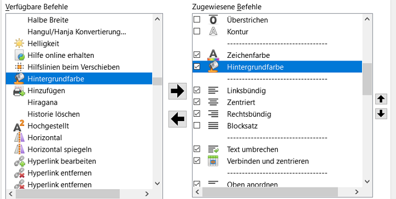Select Hilfslinien beim Verschieben icon
The height and width of the screenshot is (199, 396).
19,67
